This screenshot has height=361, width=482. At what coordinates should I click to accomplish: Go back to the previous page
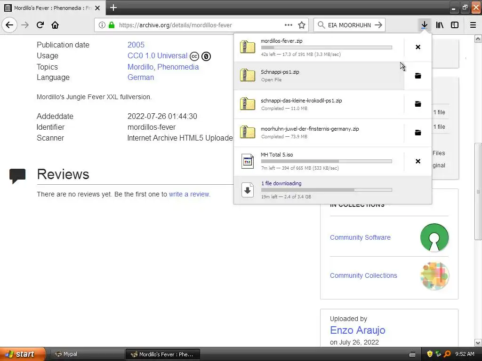tap(9, 25)
